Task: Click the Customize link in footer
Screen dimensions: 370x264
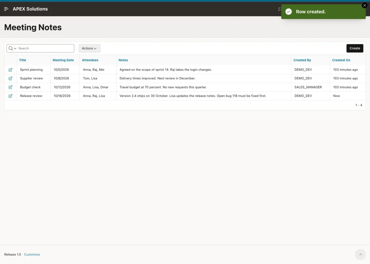Action: (x=32, y=254)
